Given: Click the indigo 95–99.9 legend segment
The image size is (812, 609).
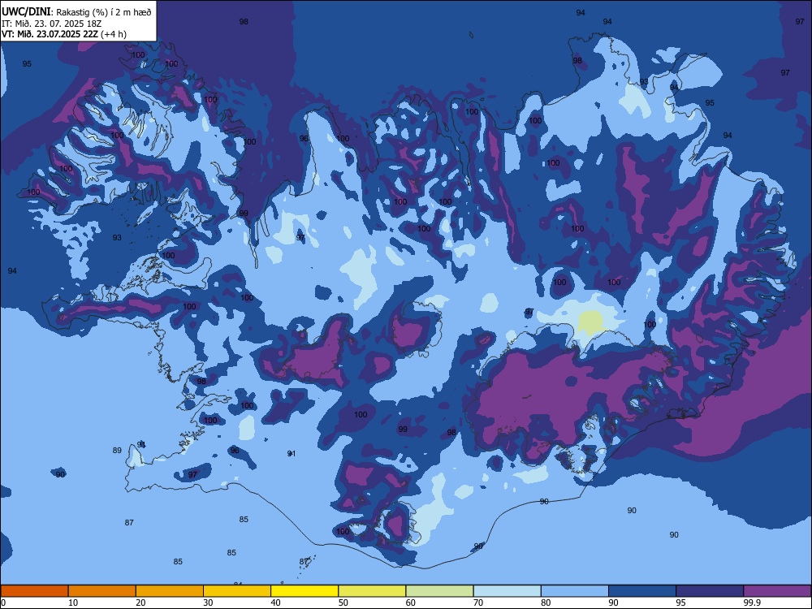Looking at the screenshot, I should pos(710,591).
